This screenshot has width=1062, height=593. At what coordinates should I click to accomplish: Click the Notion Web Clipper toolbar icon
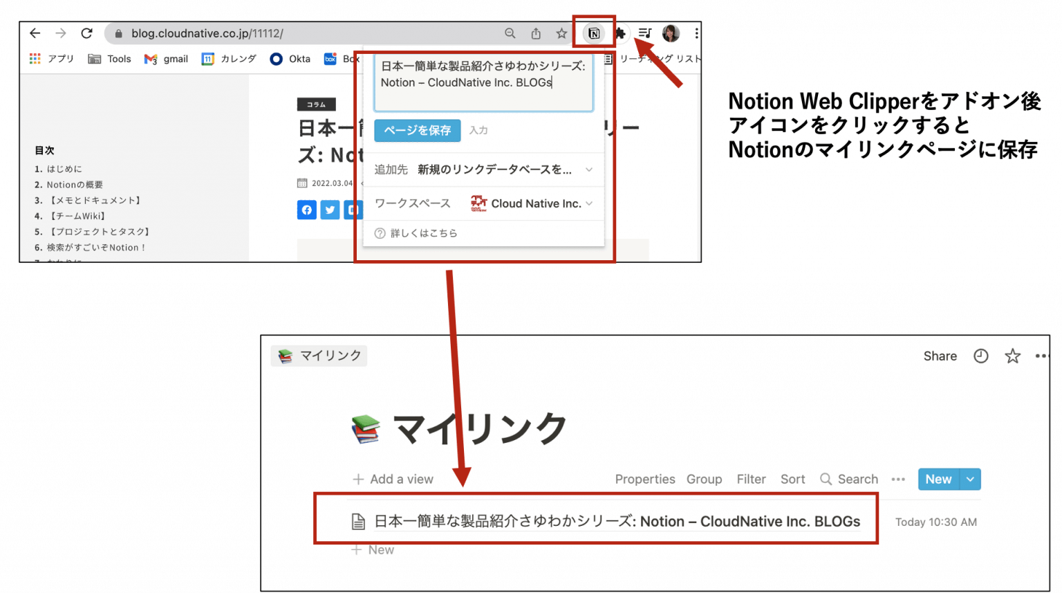tap(594, 33)
